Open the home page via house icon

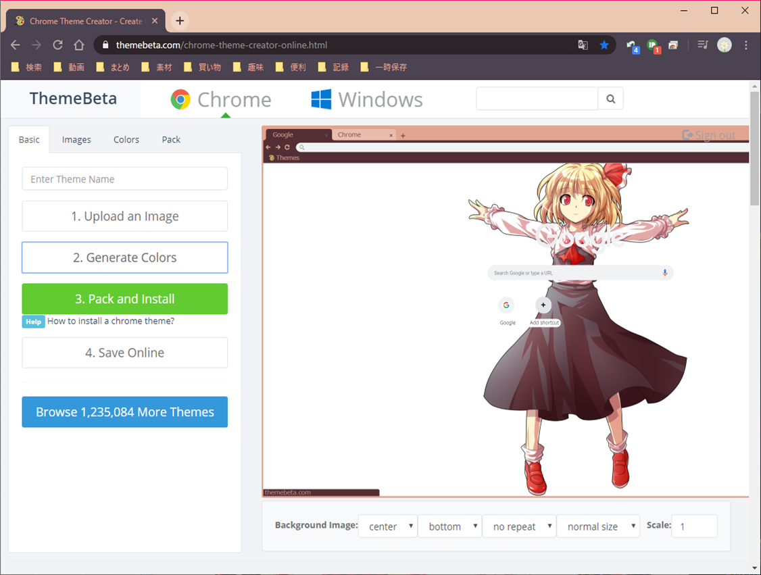79,45
